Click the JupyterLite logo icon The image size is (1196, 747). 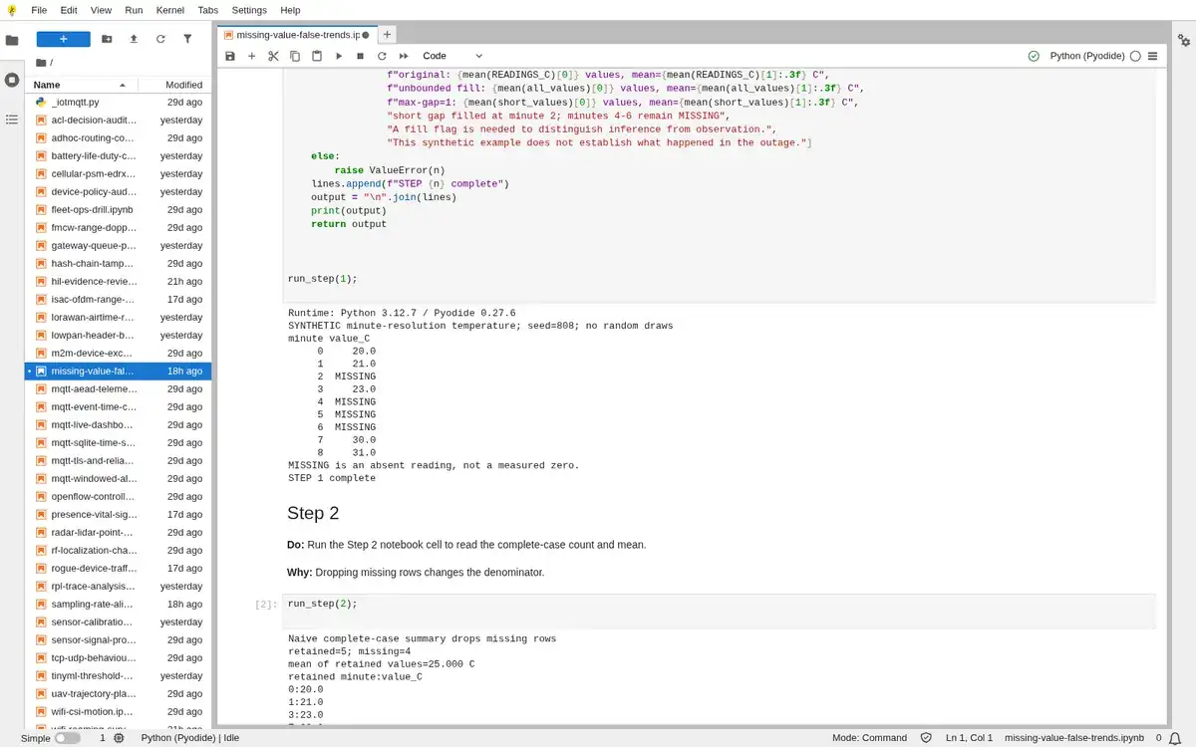pos(11,10)
